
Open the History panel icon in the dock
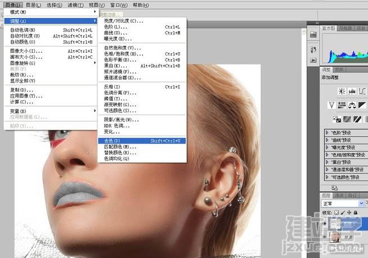coord(313,49)
